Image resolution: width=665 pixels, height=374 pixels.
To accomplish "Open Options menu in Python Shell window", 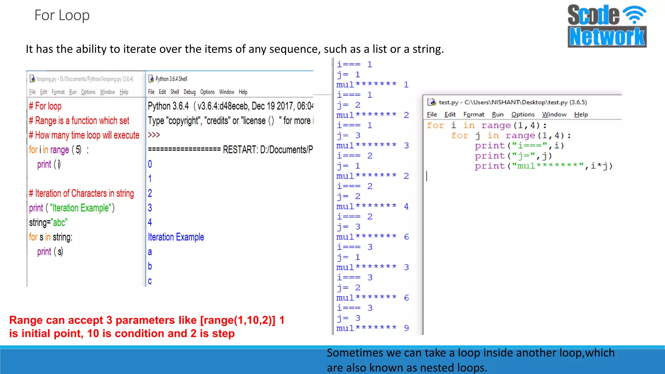I will tap(207, 92).
